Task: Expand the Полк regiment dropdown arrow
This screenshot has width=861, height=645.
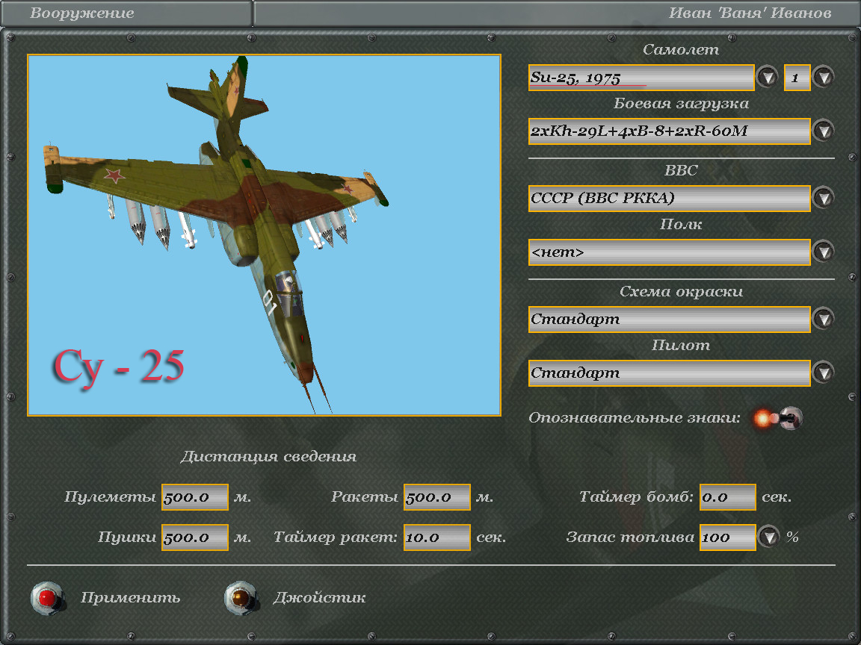Action: [823, 252]
